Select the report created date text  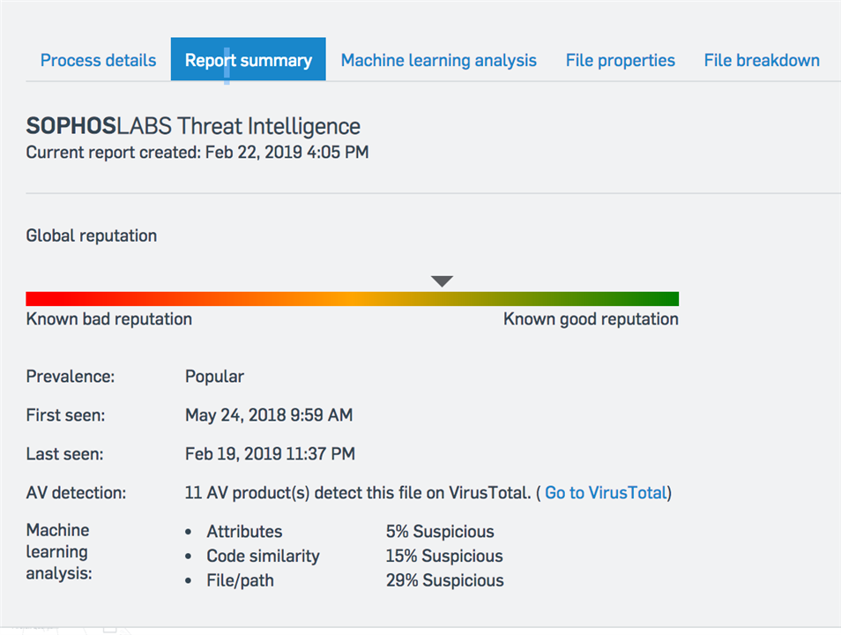click(x=197, y=153)
